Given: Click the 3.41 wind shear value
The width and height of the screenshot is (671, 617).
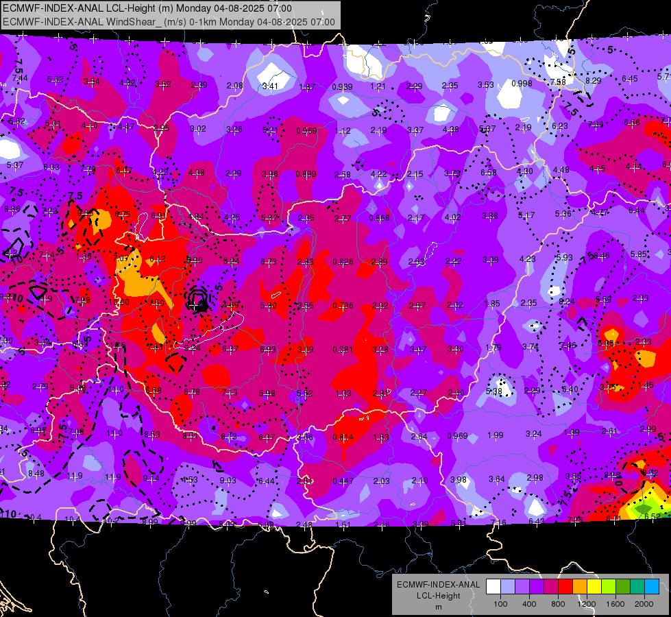Looking at the screenshot, I should (x=271, y=86).
